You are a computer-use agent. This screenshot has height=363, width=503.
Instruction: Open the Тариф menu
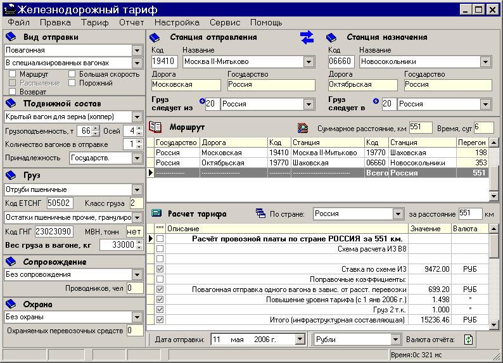click(94, 22)
